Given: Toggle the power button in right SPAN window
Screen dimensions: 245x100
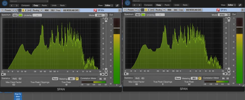Looking at the screenshot, I should (x=128, y=3).
